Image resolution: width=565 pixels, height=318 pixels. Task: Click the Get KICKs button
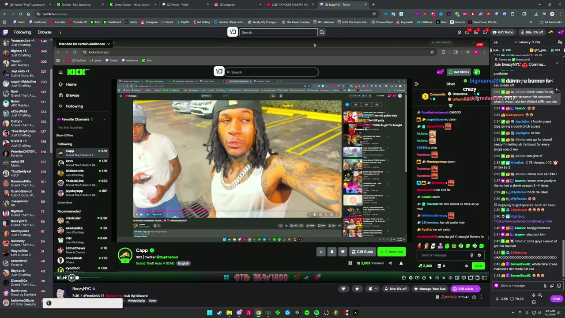click(459, 72)
